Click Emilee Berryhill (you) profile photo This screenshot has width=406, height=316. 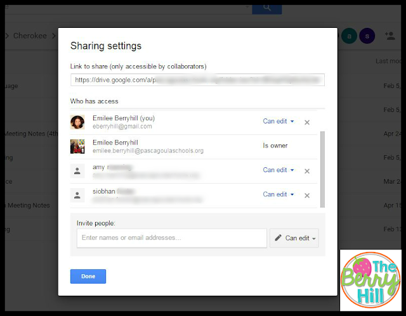[77, 122]
